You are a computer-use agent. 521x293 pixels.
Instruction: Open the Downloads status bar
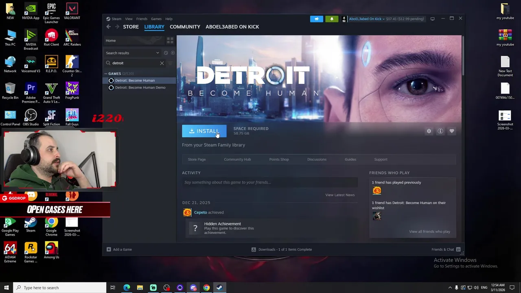pos(282,249)
